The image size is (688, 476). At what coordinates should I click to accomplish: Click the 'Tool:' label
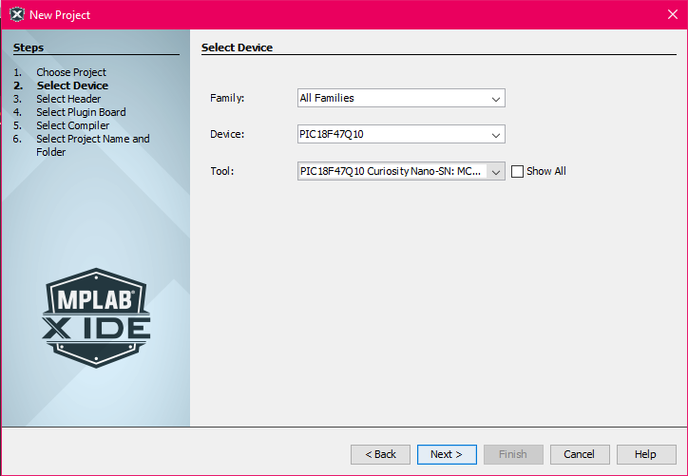pyautogui.click(x=222, y=171)
